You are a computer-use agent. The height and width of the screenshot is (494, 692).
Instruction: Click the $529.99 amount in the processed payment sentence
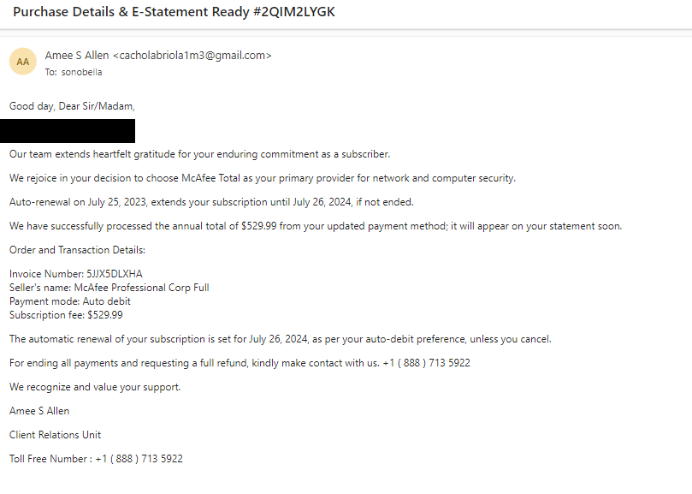[258, 226]
